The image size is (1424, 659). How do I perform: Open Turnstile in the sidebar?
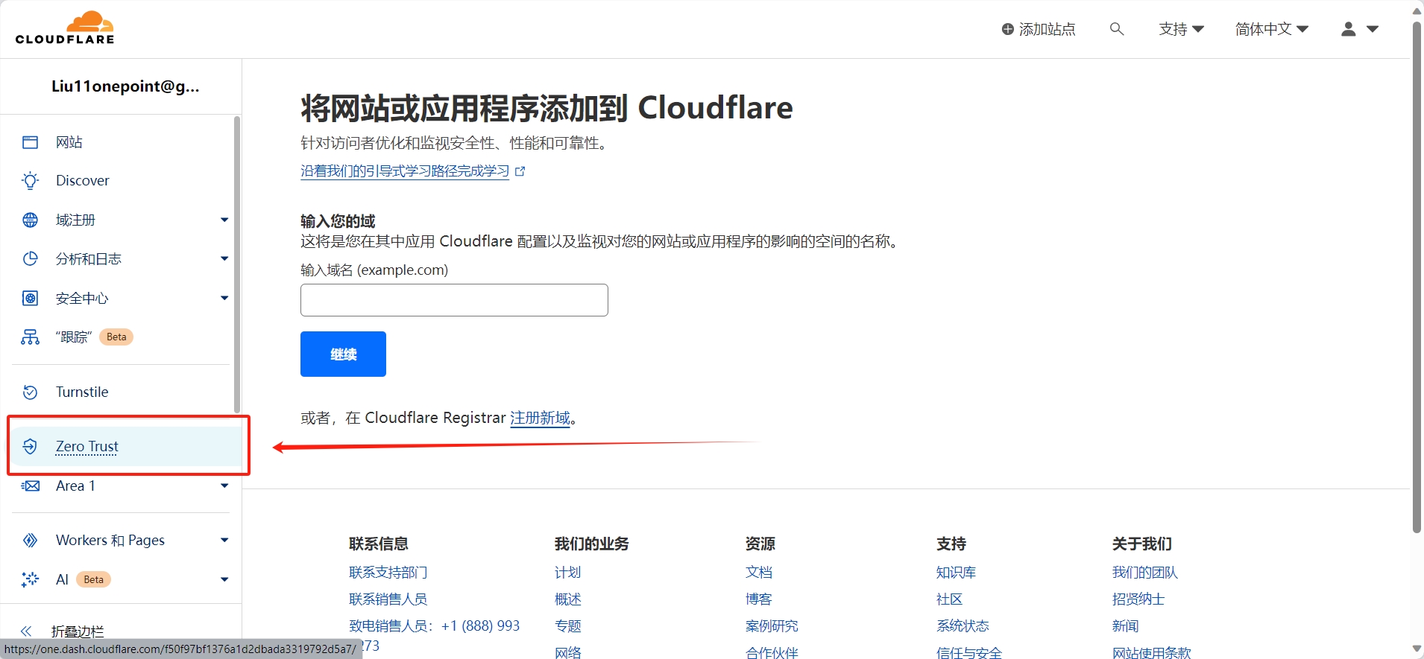(82, 392)
